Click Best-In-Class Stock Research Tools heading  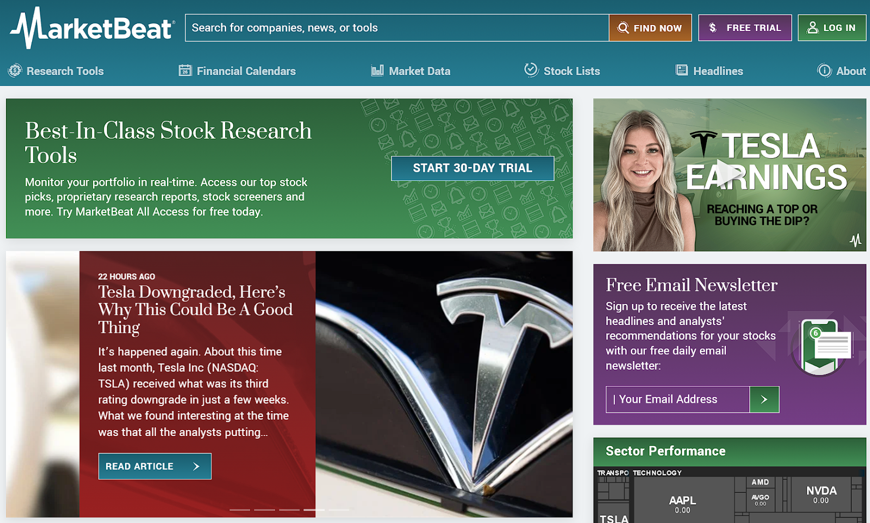[169, 142]
